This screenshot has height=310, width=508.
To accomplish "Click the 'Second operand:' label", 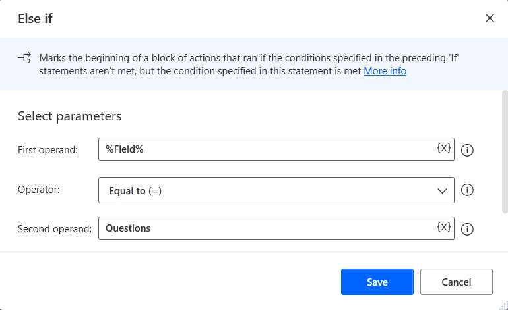I will coord(55,229).
